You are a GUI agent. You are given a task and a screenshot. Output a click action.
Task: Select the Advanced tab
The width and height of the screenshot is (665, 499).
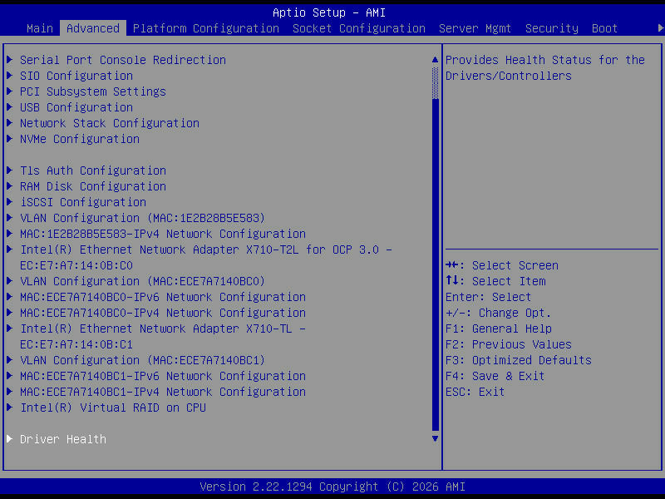93,28
